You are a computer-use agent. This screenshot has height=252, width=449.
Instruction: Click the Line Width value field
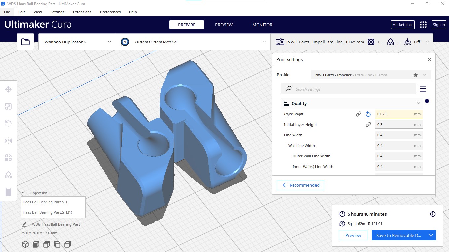pos(399,135)
